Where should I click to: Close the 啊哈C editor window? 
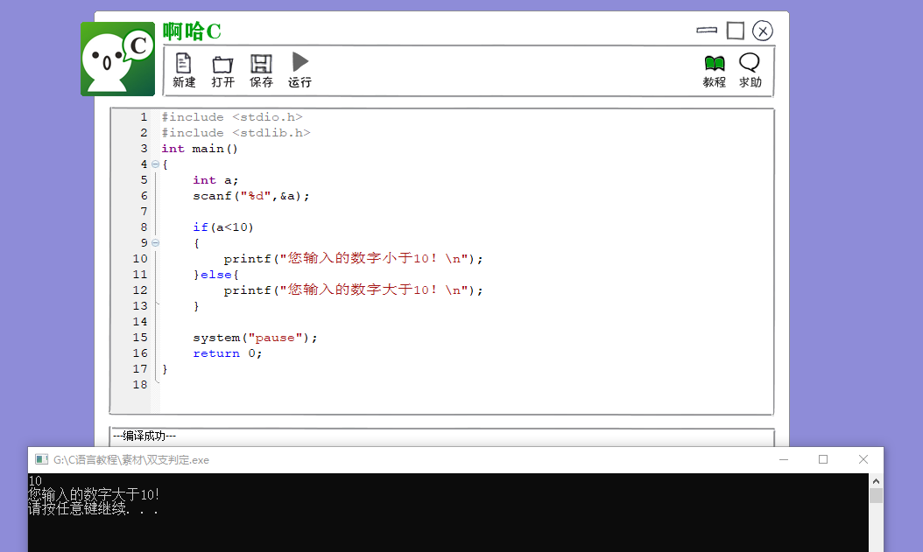763,31
